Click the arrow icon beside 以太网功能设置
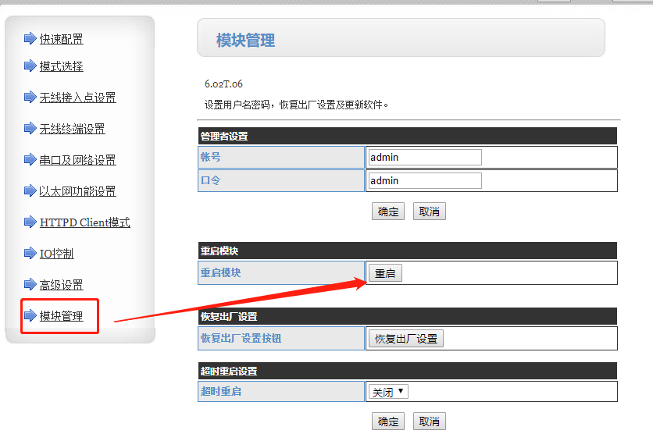The height and width of the screenshot is (441, 653). 30,191
